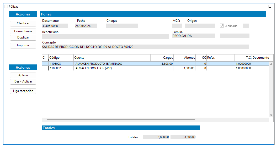Click the Origen field

(200, 26)
